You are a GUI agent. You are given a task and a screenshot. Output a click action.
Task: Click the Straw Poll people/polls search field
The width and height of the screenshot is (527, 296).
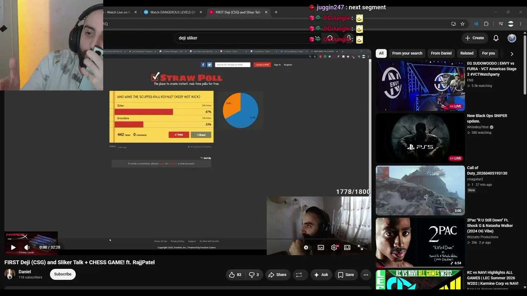(233, 65)
